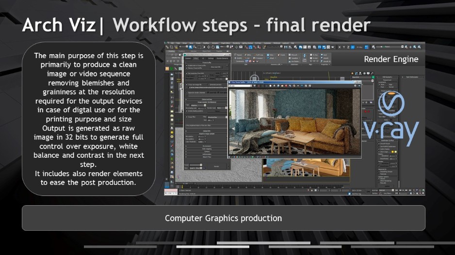Open the Hierarchy command panel tab

click(x=360, y=73)
